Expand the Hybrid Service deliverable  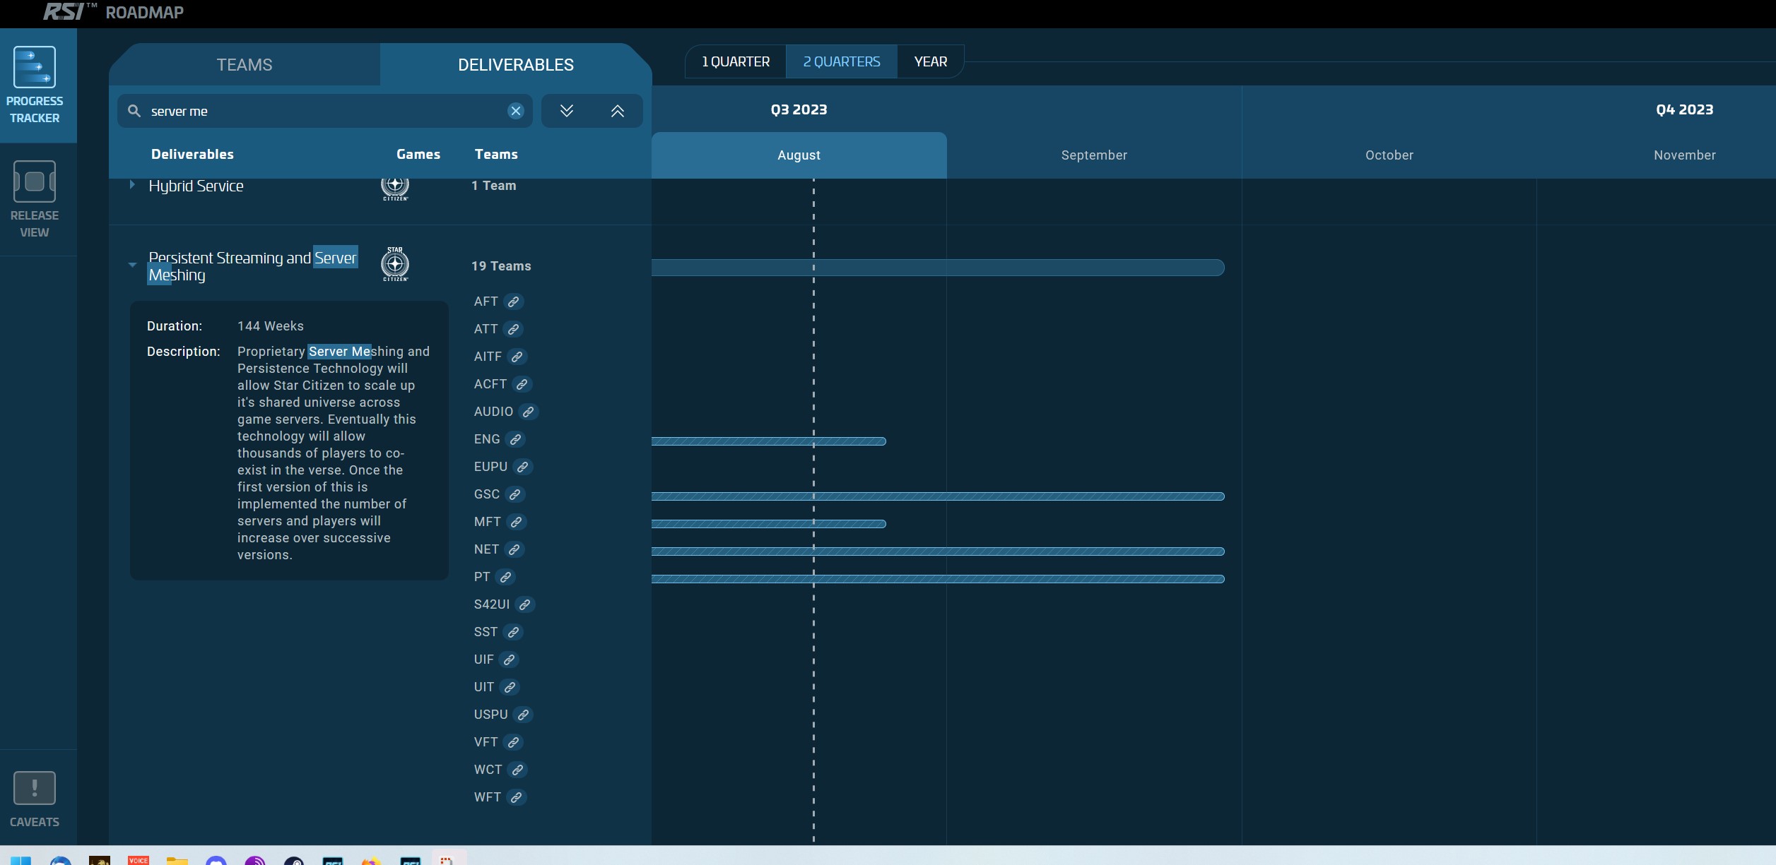[132, 185]
